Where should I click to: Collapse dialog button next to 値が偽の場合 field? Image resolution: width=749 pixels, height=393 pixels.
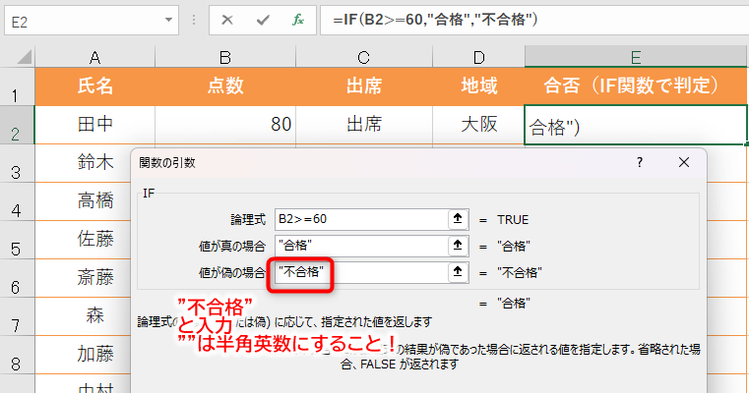point(457,271)
